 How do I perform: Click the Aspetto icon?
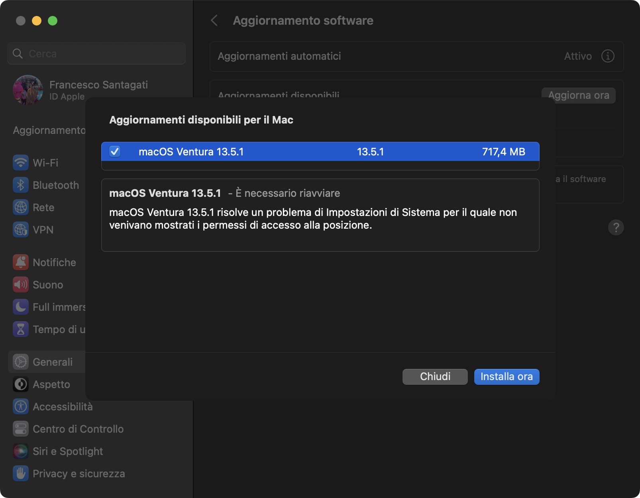pyautogui.click(x=21, y=384)
